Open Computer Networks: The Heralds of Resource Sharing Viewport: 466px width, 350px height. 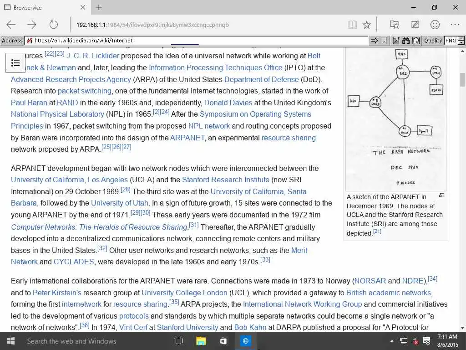99,227
